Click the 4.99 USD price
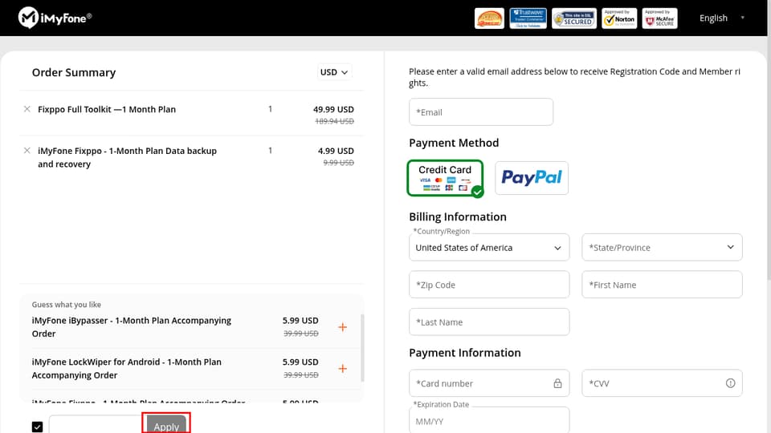Image resolution: width=771 pixels, height=433 pixels. point(336,151)
